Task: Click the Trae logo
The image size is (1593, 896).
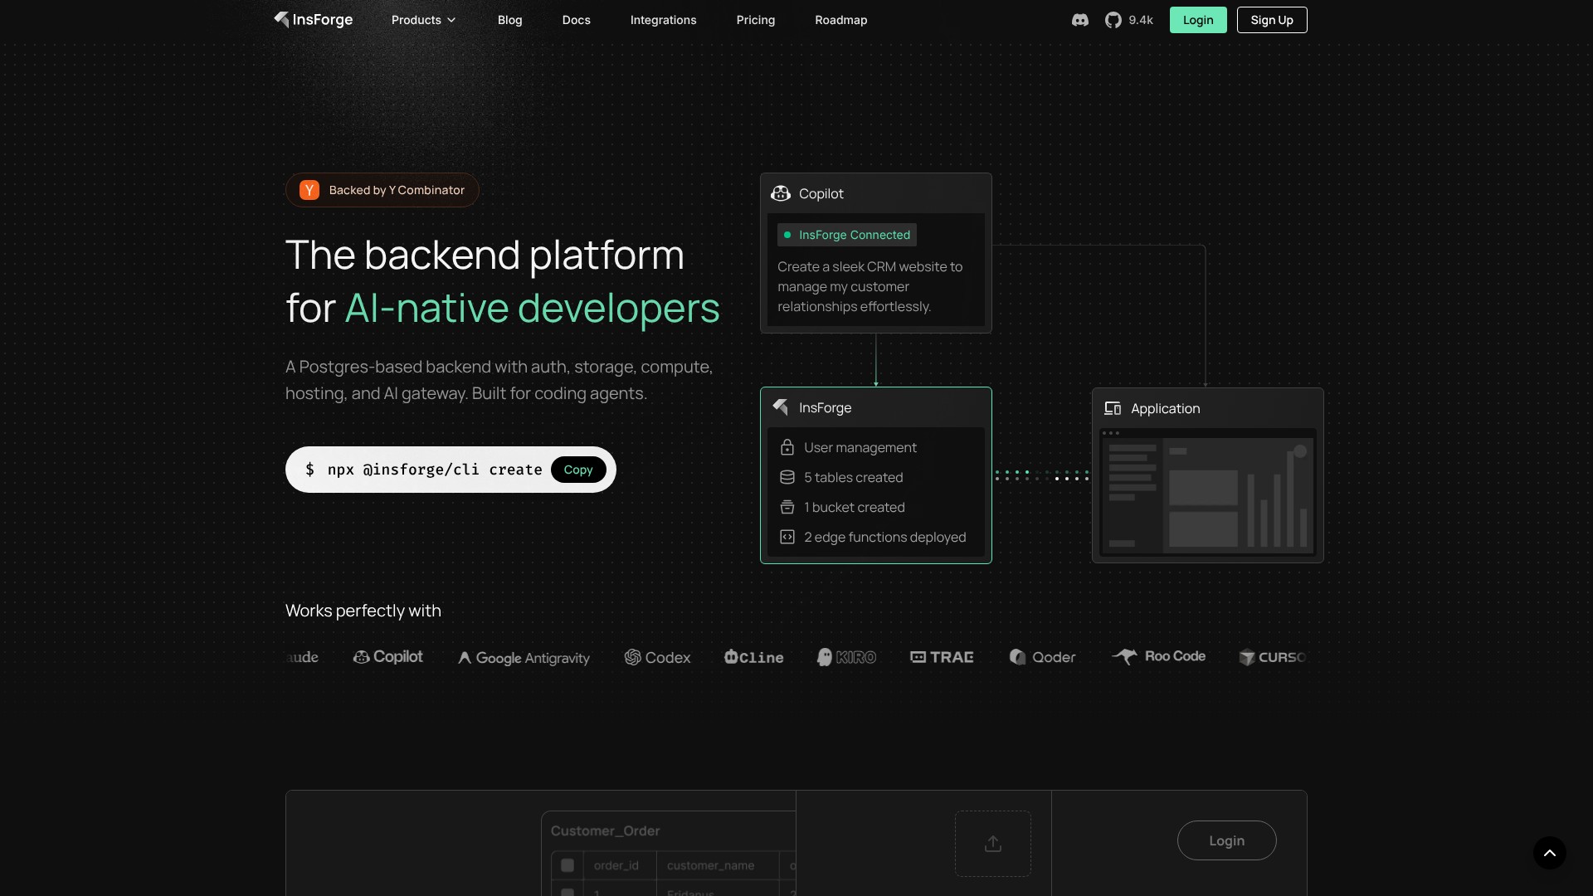Action: point(942,657)
